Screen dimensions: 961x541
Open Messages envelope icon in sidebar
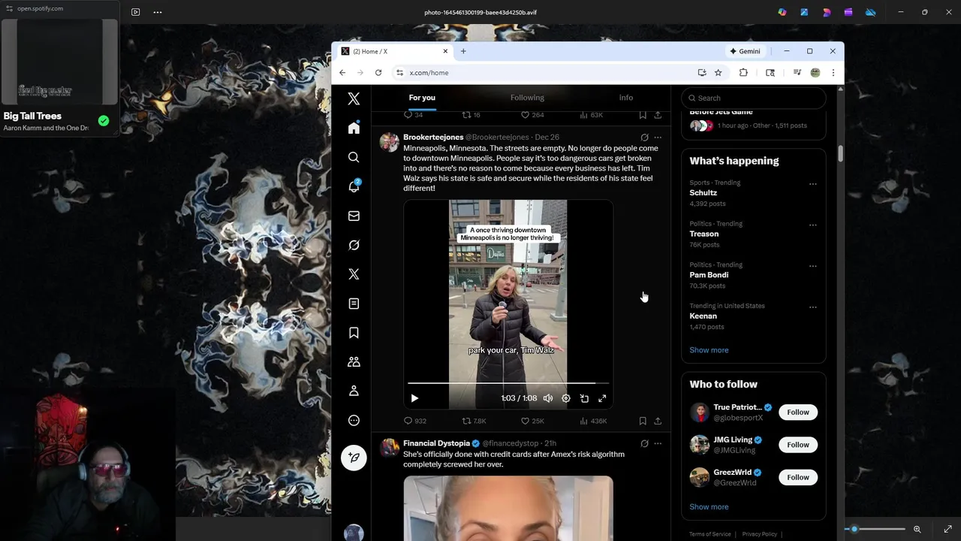(354, 216)
